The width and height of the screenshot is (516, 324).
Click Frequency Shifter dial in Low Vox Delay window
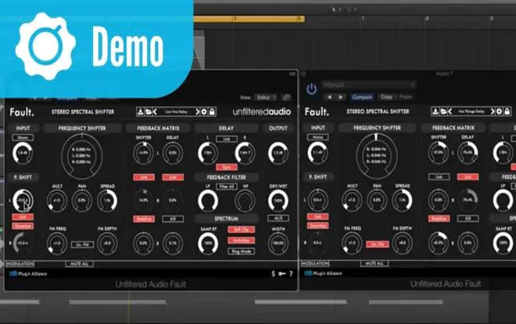82,156
